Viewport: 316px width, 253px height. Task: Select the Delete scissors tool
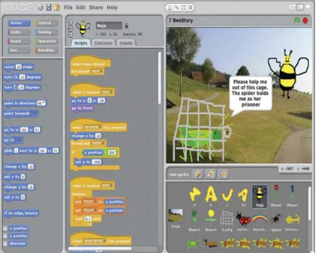pyautogui.click(x=177, y=8)
